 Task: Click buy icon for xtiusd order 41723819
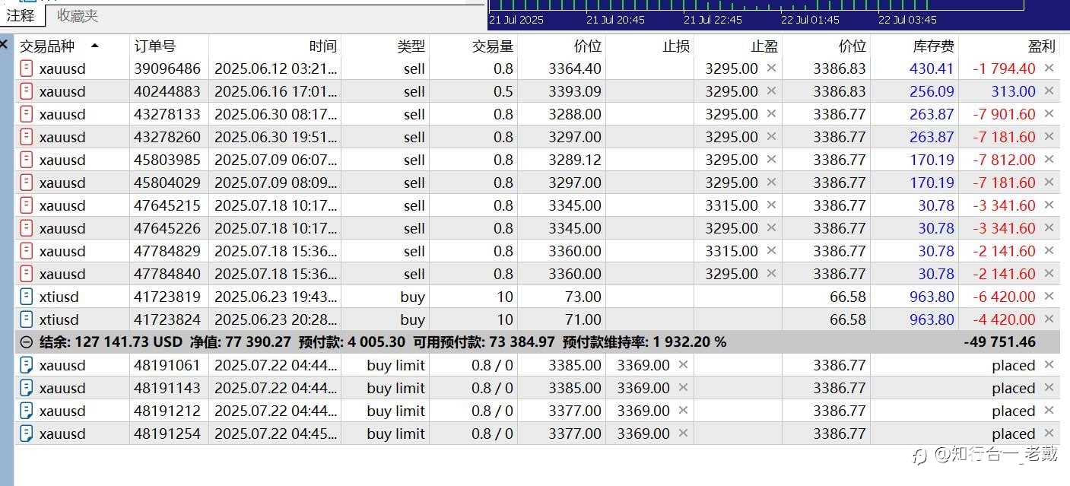click(27, 297)
